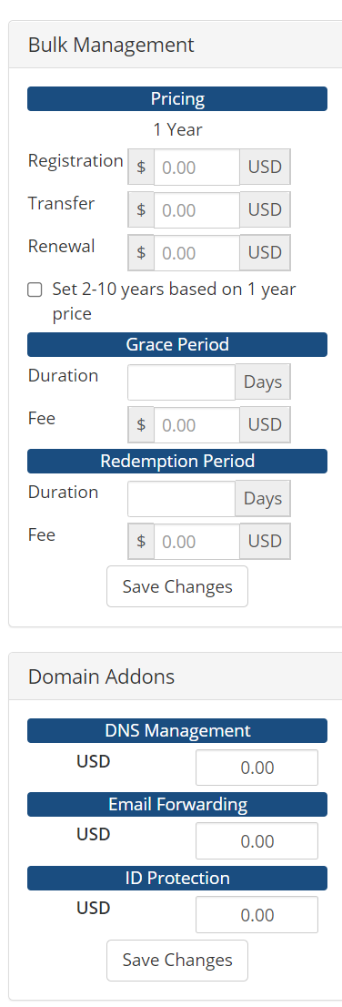Click the Grace Period section header

[177, 344]
